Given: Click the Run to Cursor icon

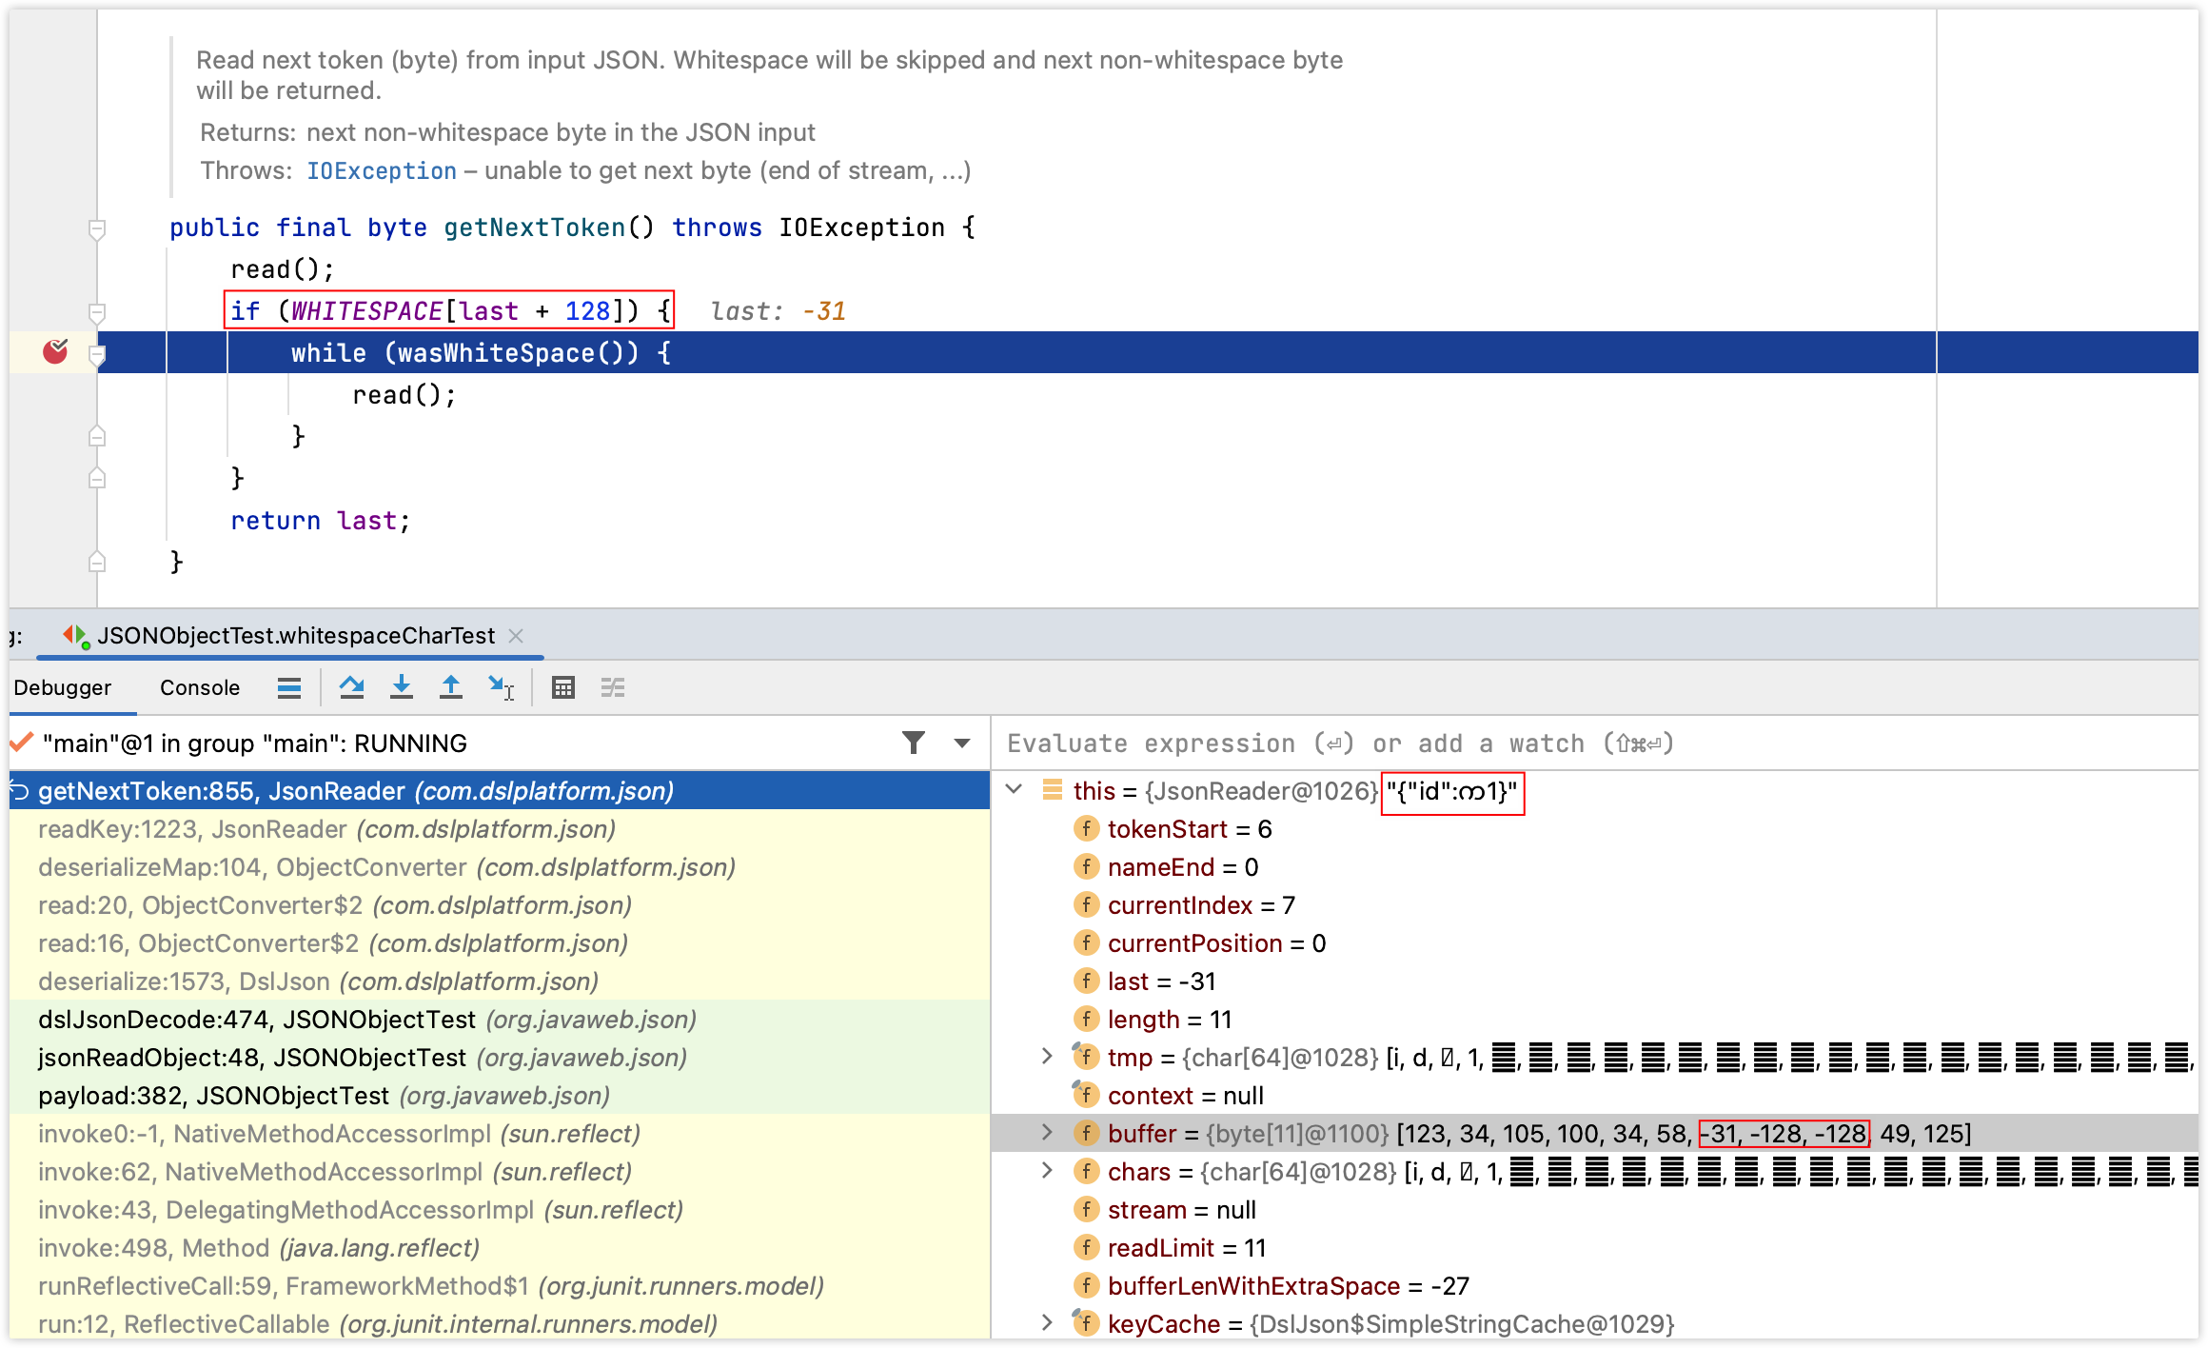Looking at the screenshot, I should point(501,687).
